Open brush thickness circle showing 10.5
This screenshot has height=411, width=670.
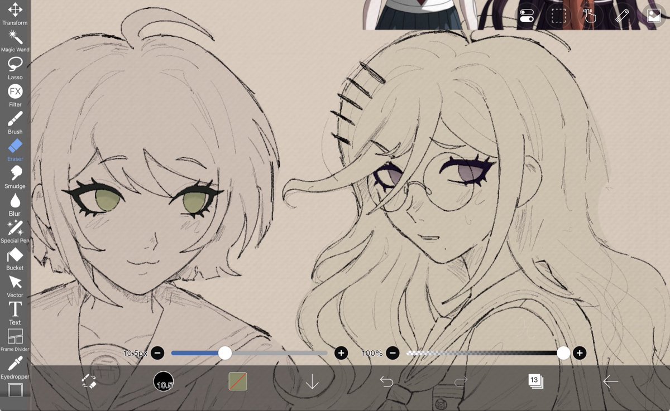(x=164, y=381)
